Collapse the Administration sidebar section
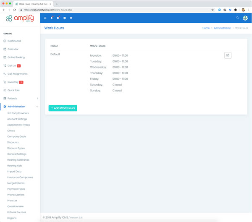Screen dimensions: 252x222 [x=37, y=107]
